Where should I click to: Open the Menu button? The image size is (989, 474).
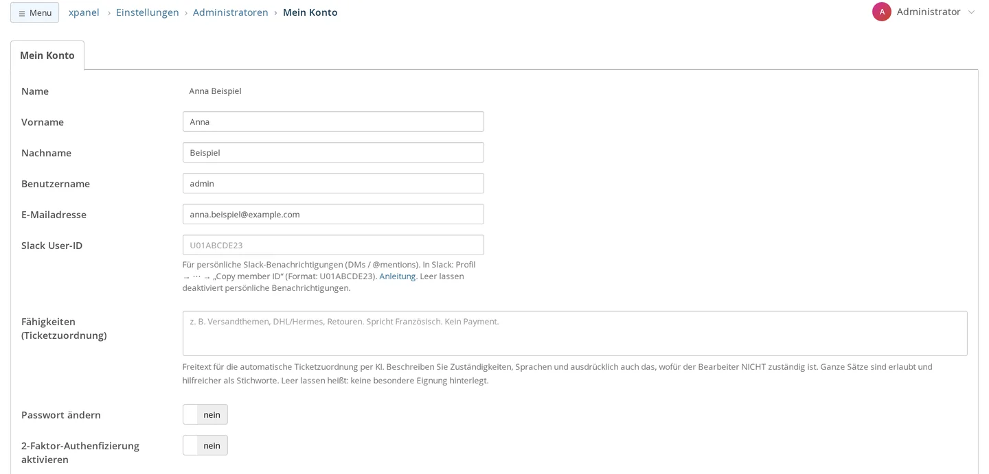pos(34,12)
